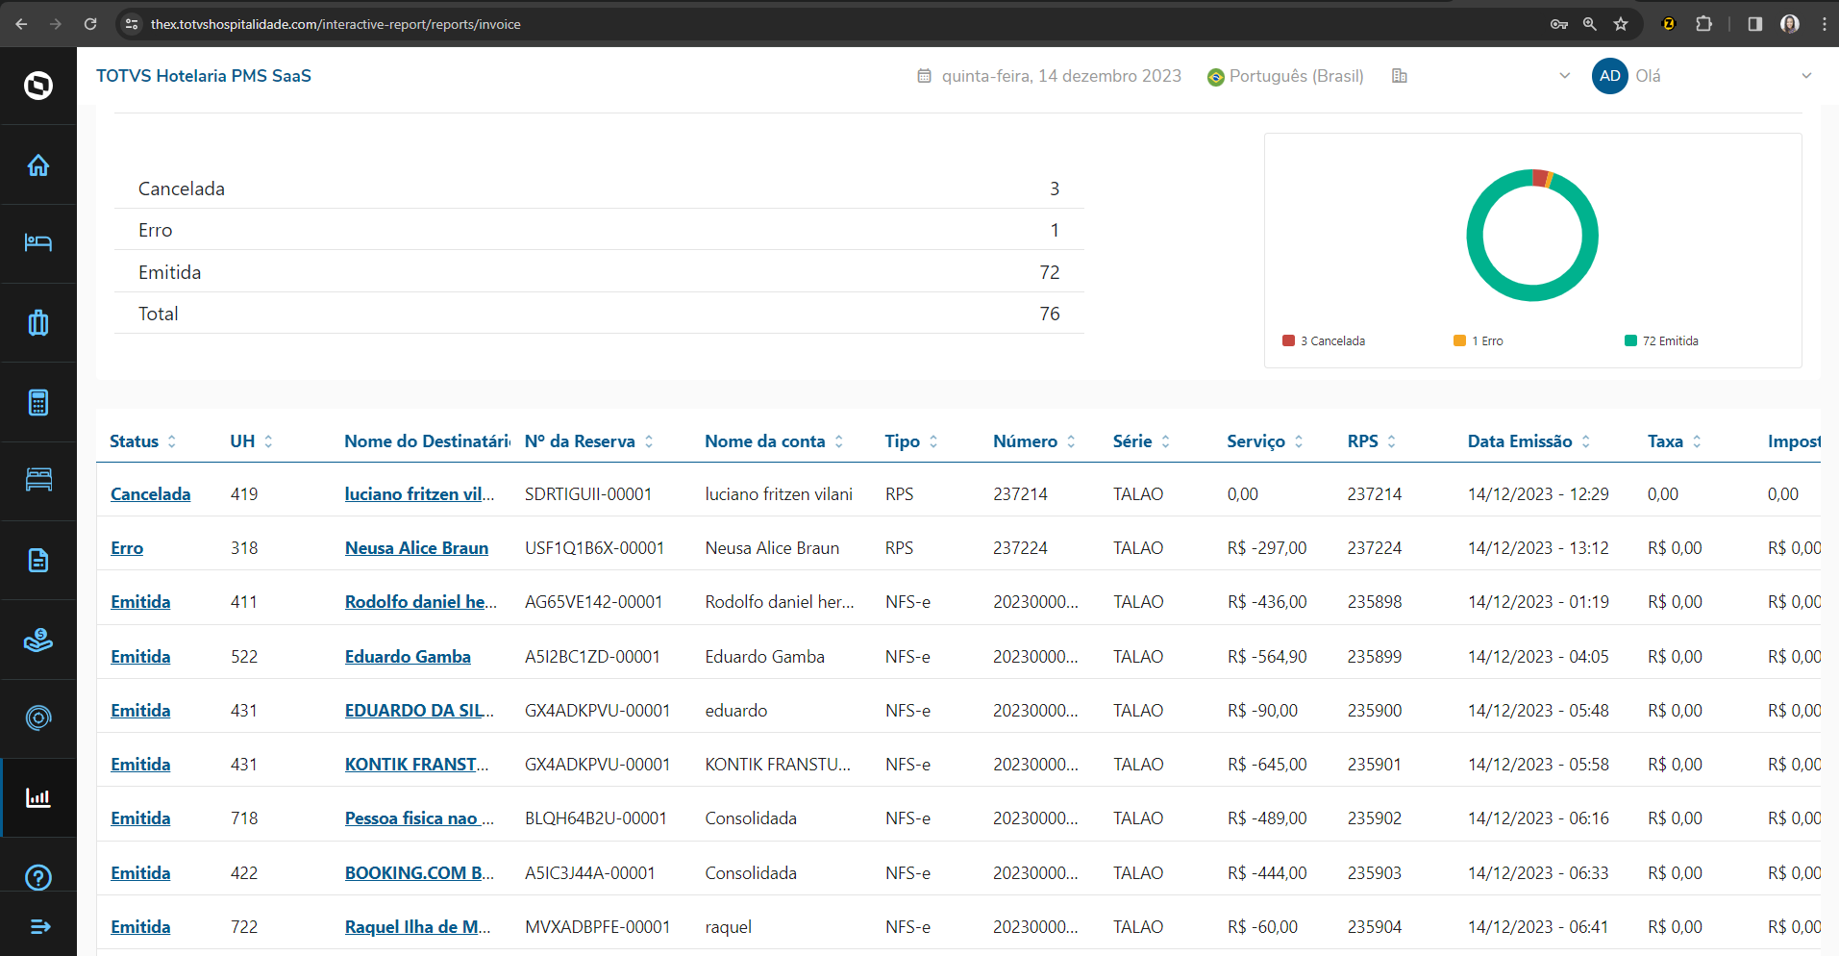Open the Erro status link

click(x=127, y=548)
